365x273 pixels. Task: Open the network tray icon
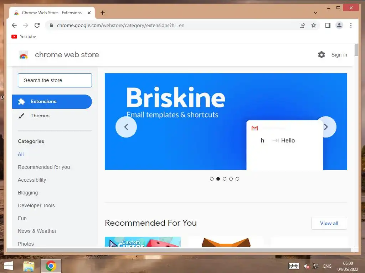pyautogui.click(x=315, y=266)
